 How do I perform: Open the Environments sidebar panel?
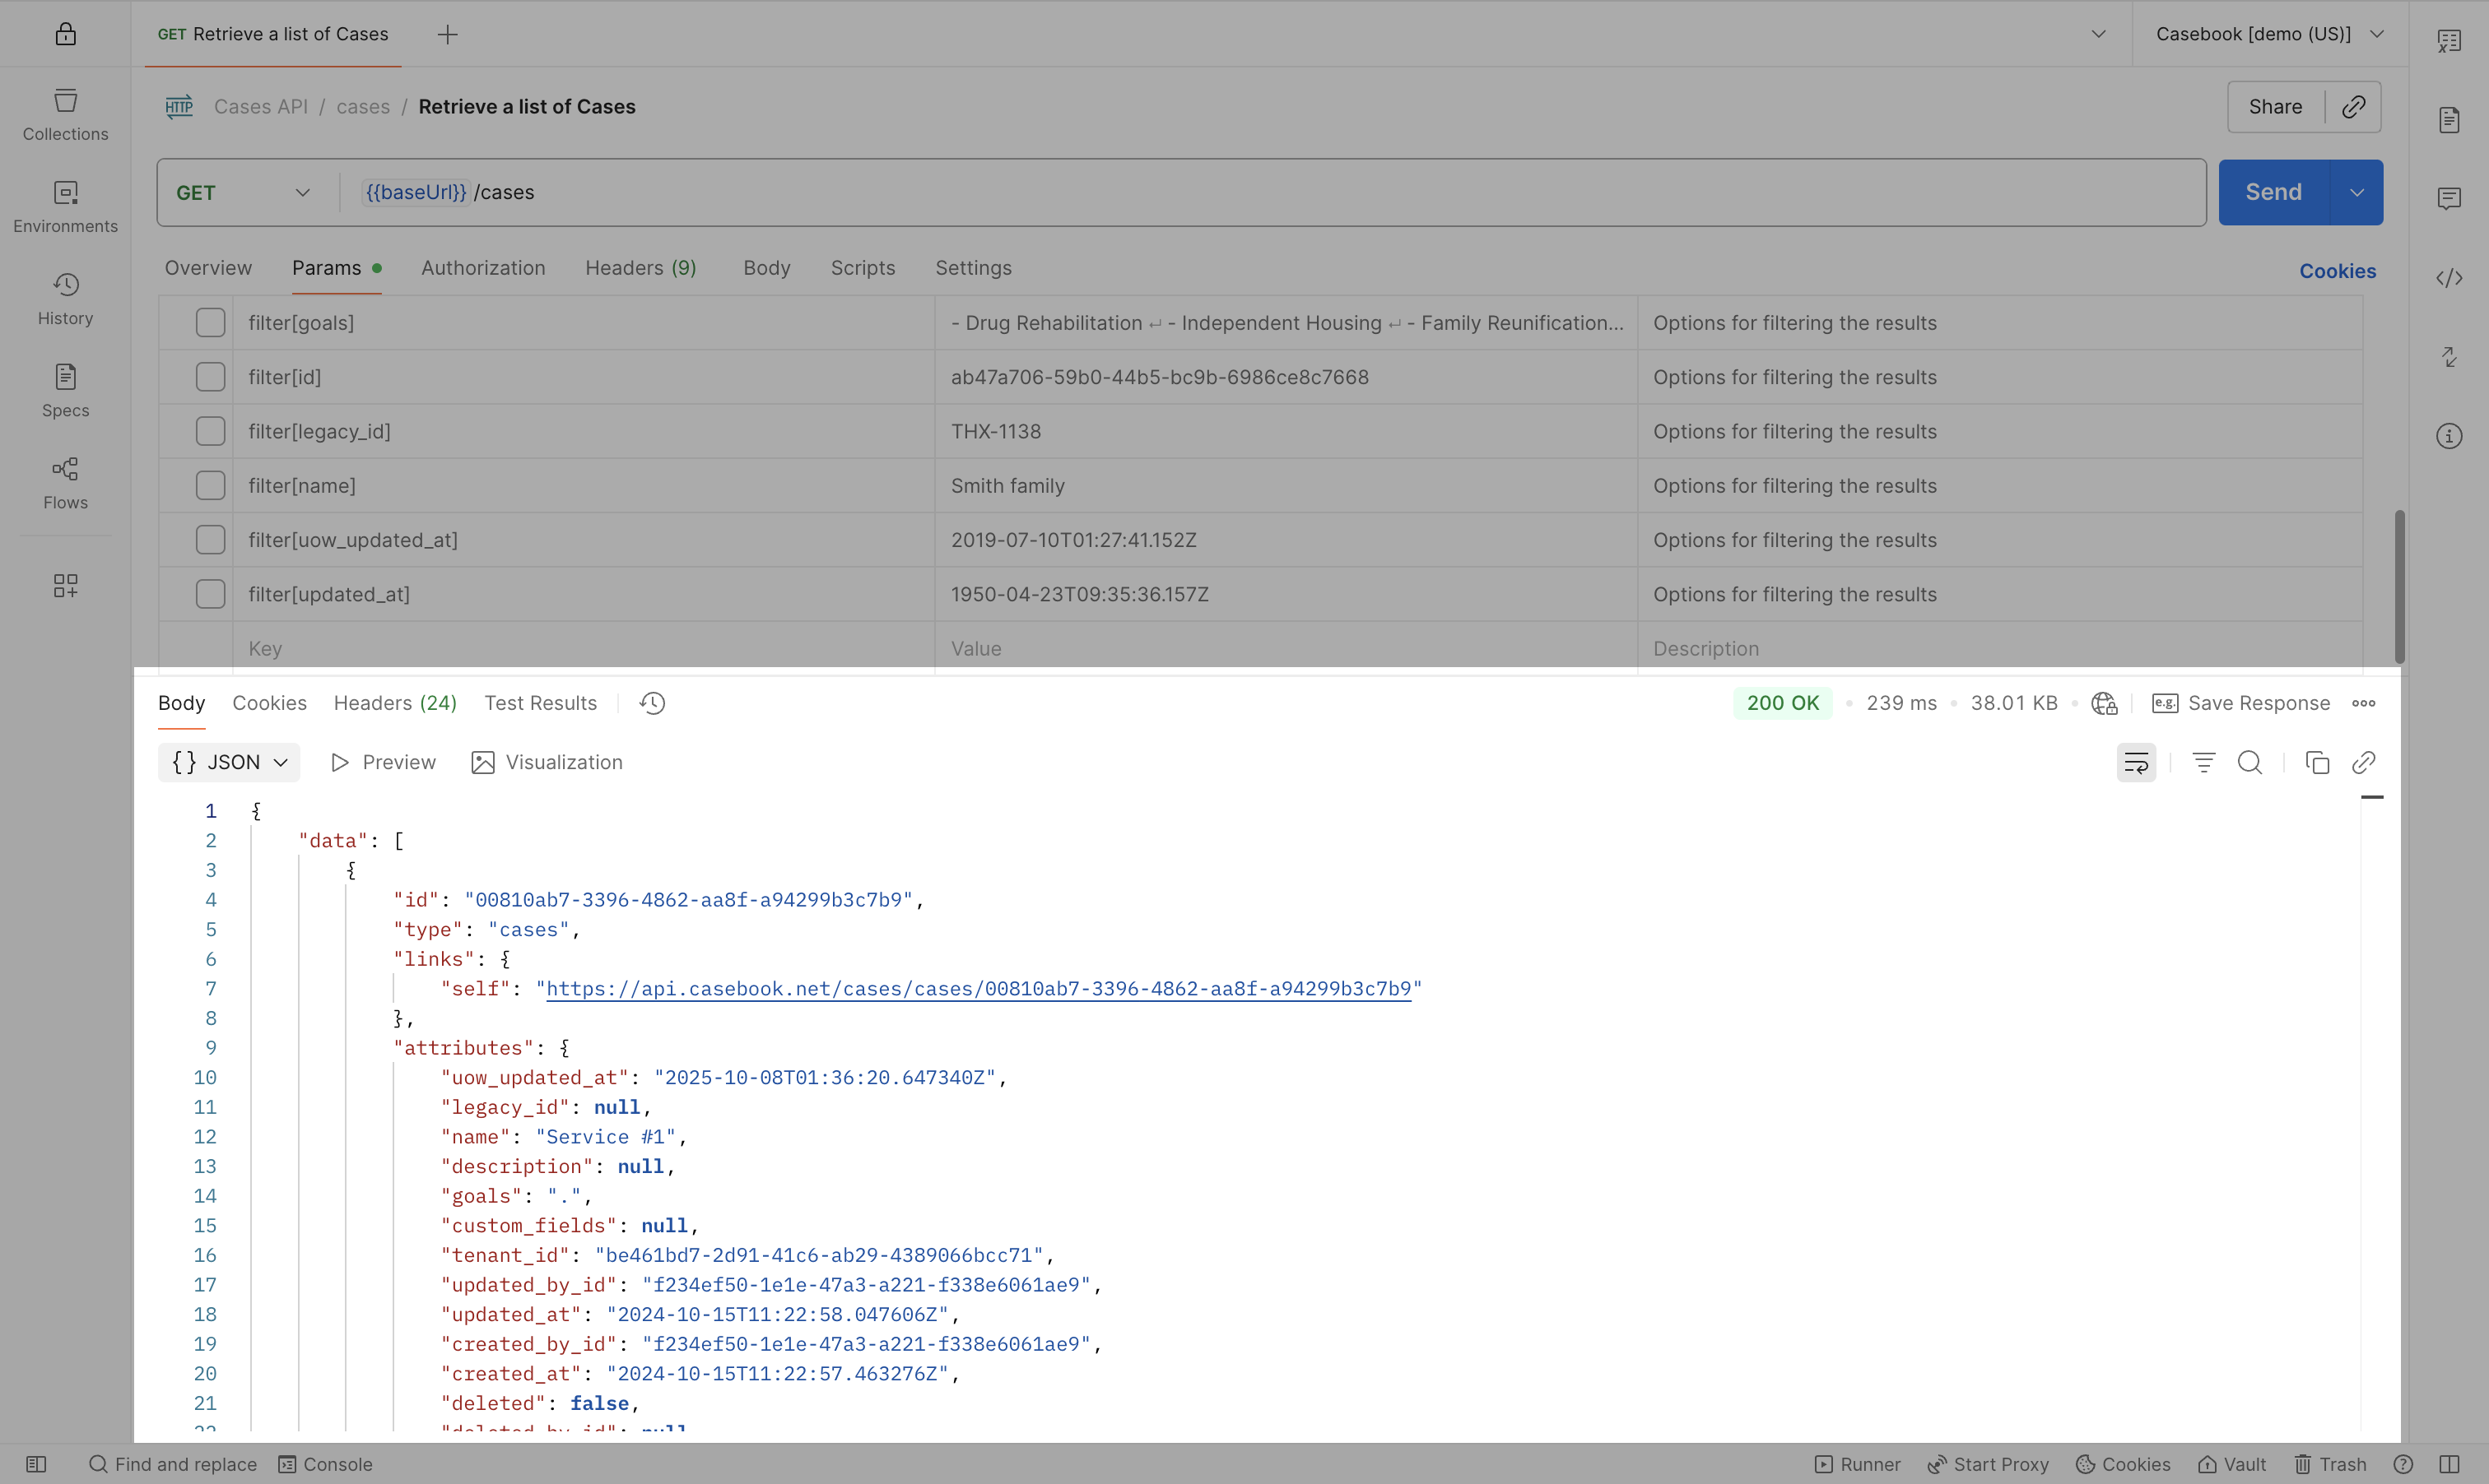(65, 206)
